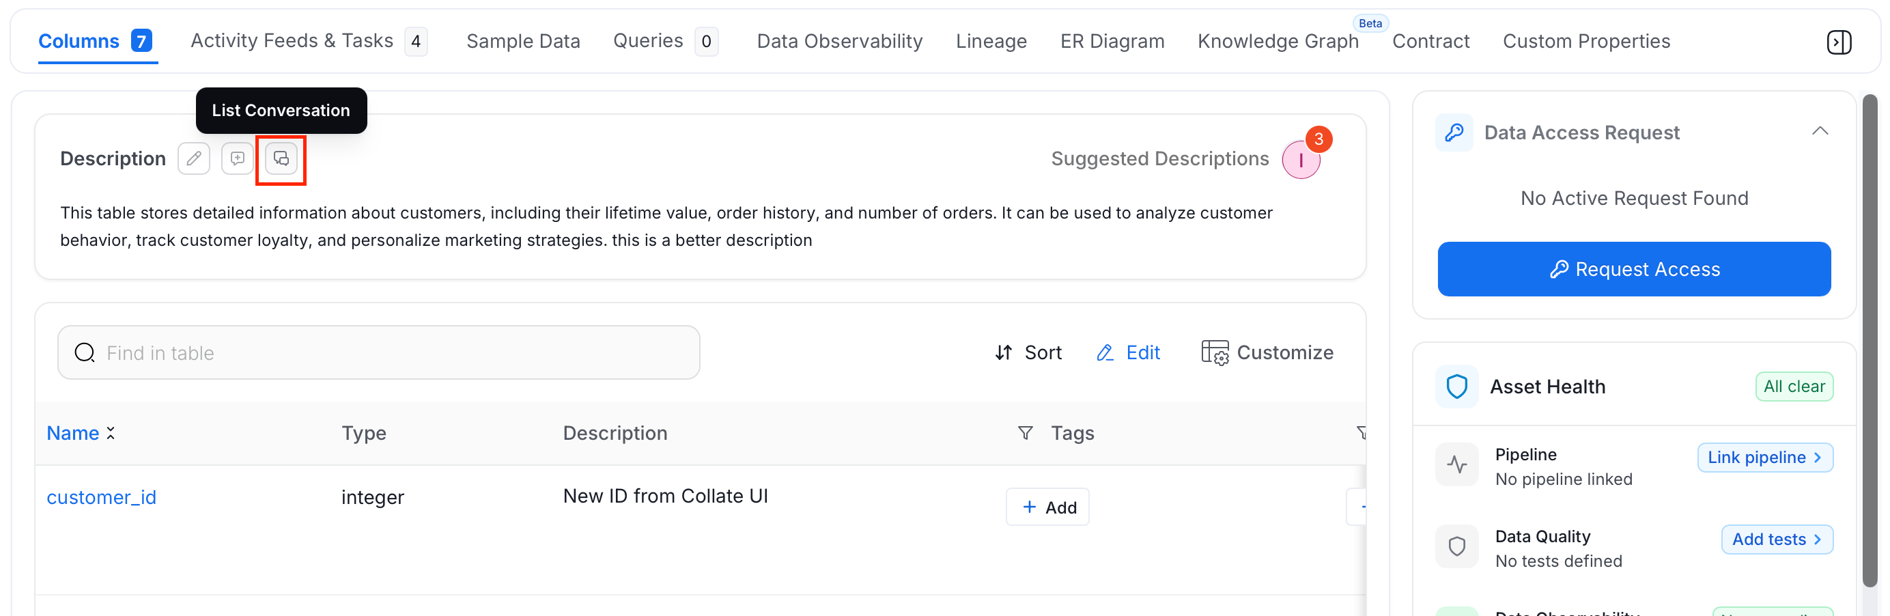Click the "integer" type cell
1890x616 pixels.
(x=373, y=498)
